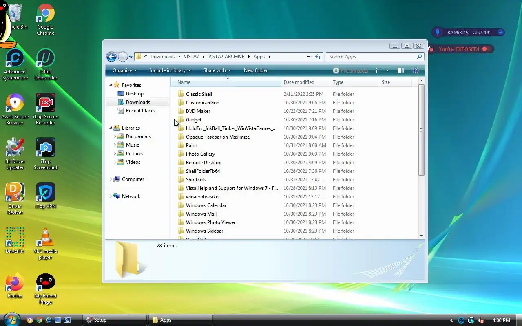Select My Friend Pingu desktop icon
The width and height of the screenshot is (522, 326).
45,289
